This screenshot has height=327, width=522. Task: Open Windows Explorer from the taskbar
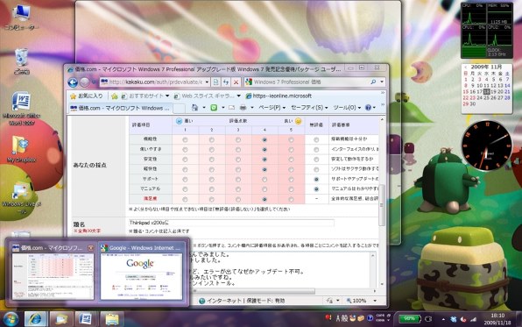(x=112, y=319)
